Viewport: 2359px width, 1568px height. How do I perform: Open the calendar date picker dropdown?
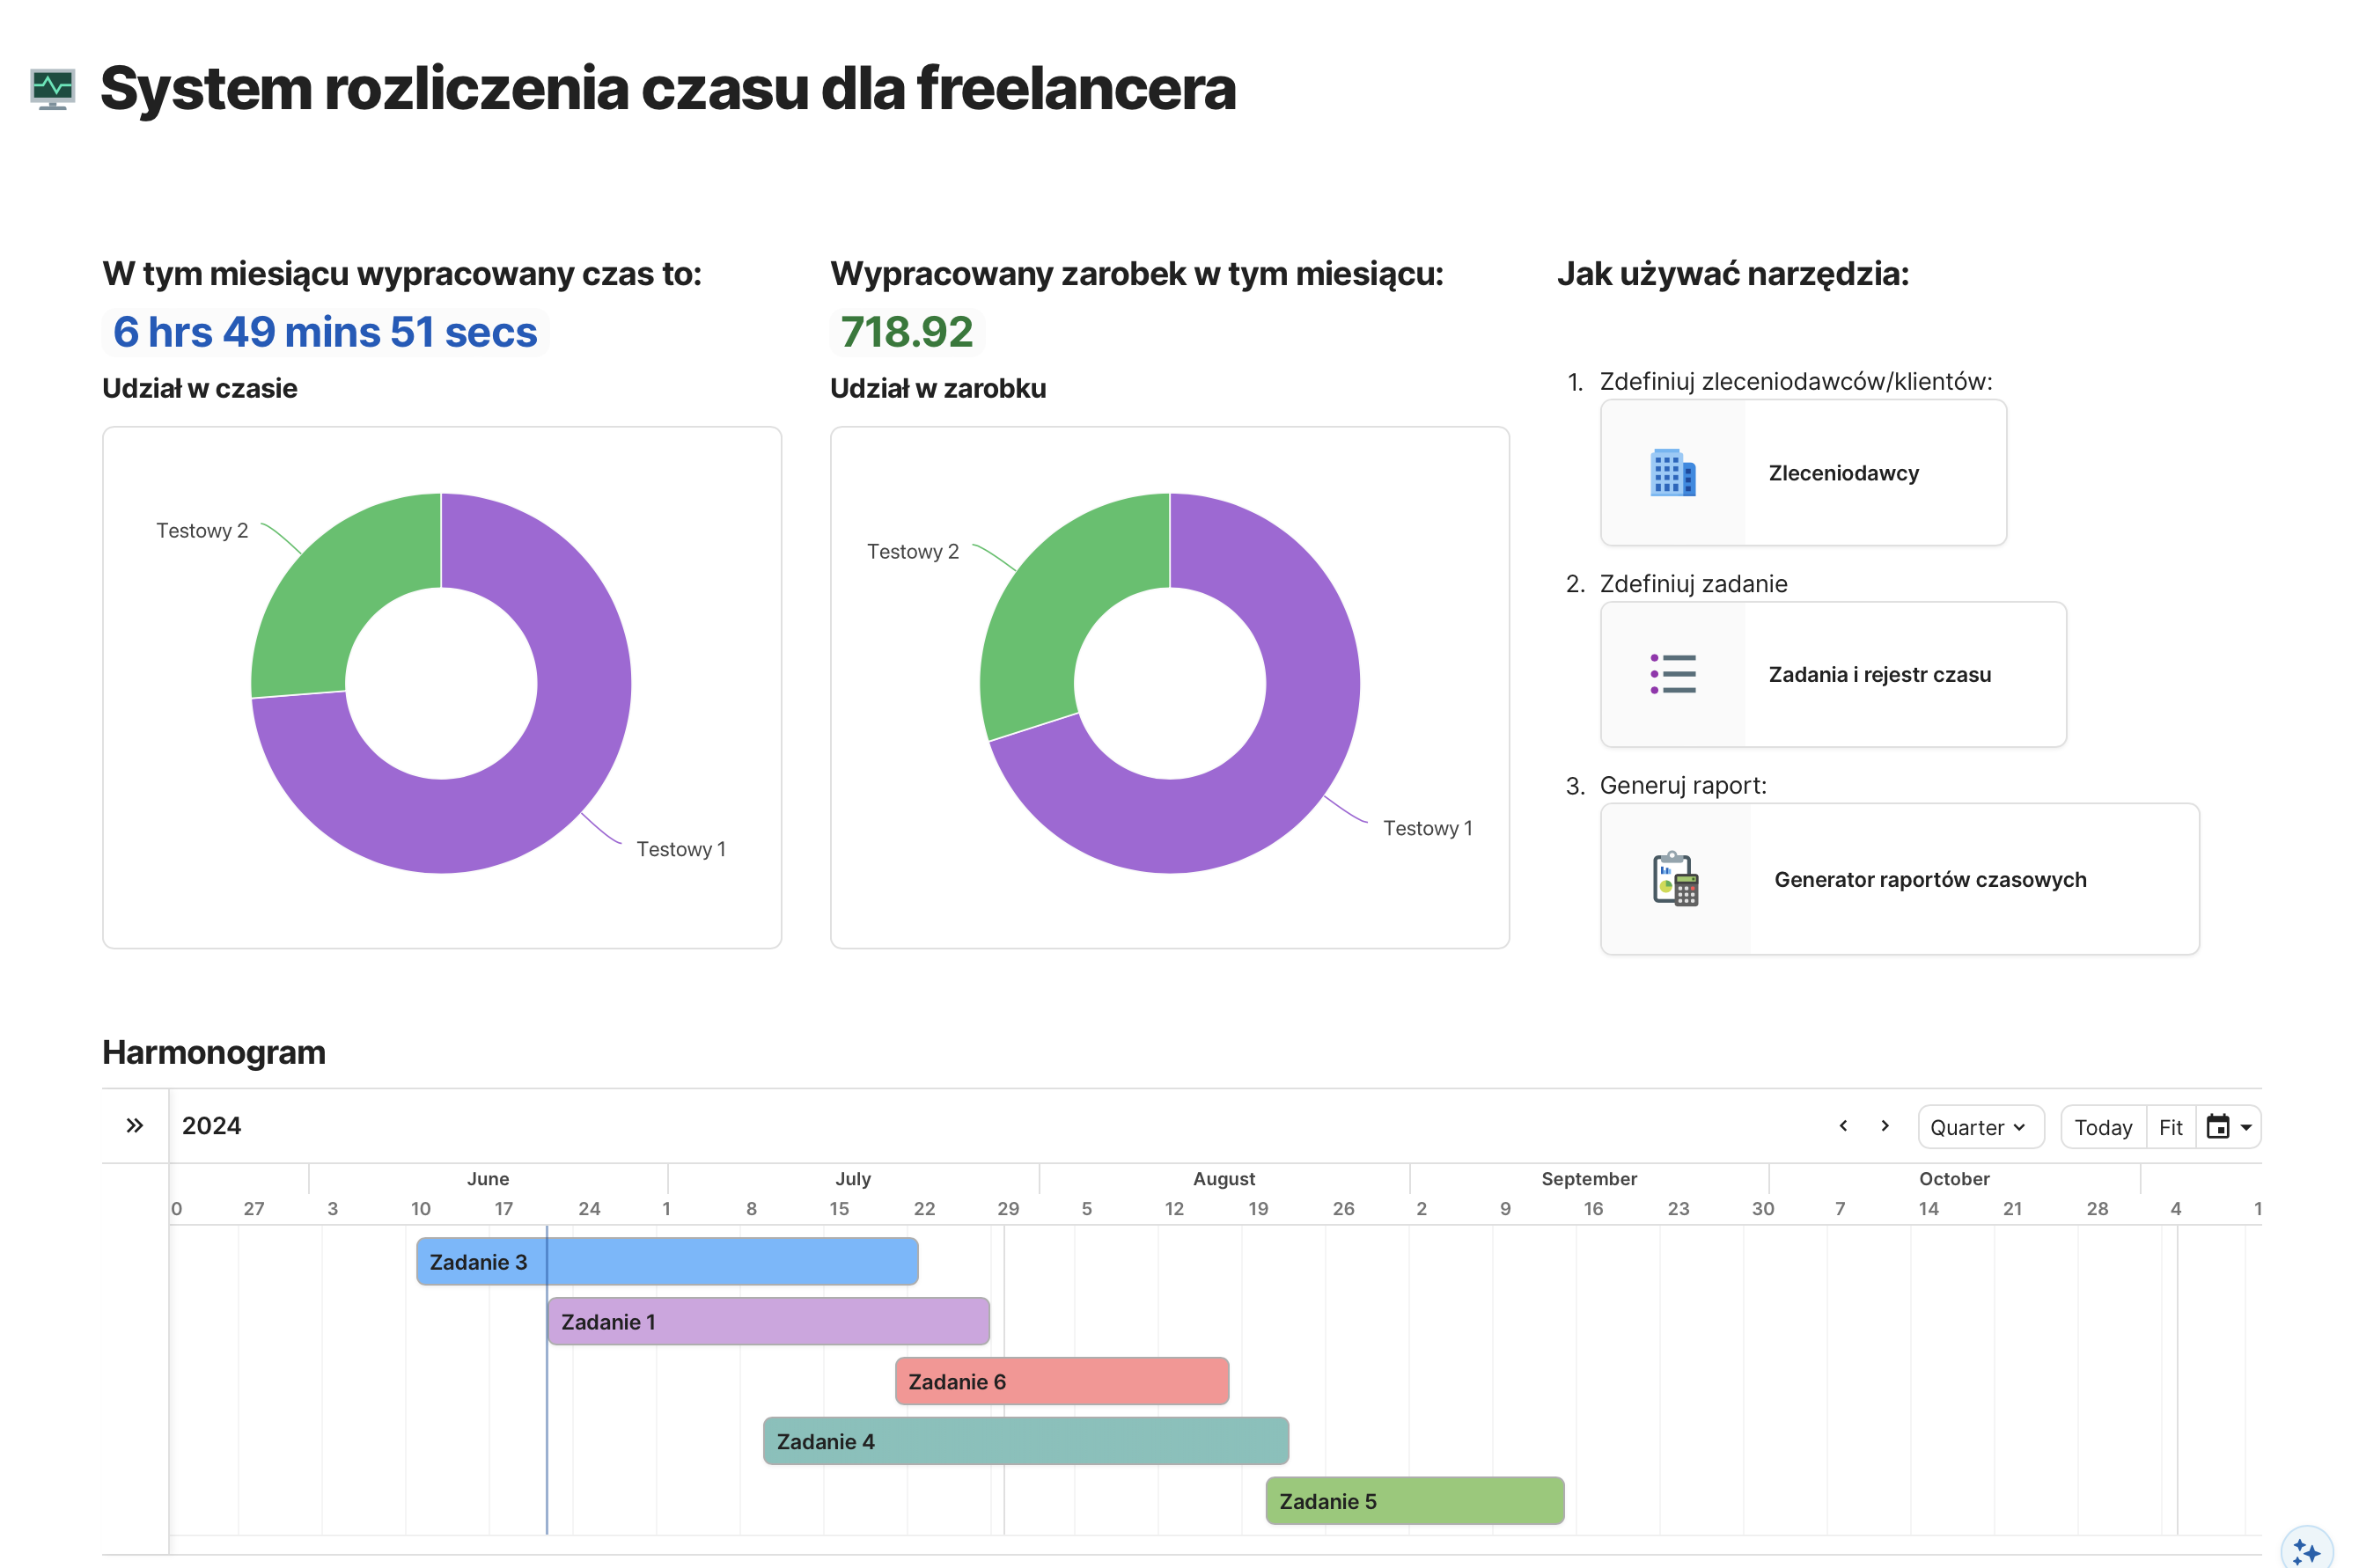coord(2229,1127)
